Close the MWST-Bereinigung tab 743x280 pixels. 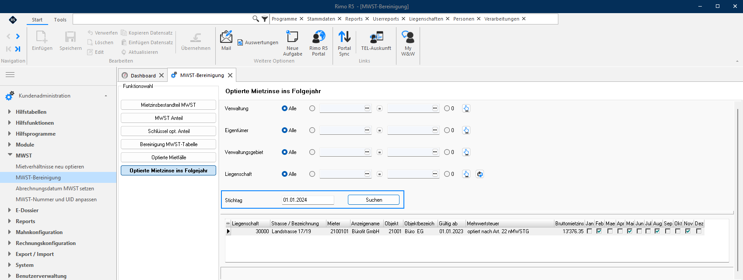tap(230, 75)
